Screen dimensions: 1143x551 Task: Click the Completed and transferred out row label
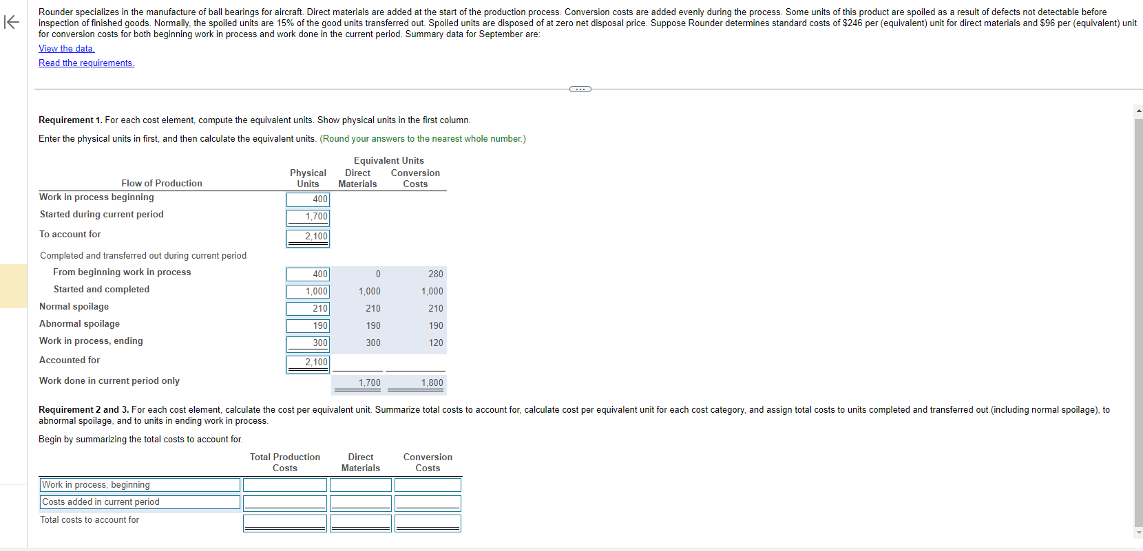coord(143,255)
